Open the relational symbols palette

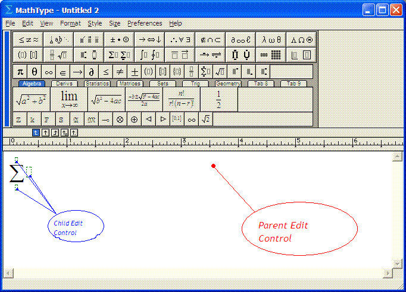28,40
